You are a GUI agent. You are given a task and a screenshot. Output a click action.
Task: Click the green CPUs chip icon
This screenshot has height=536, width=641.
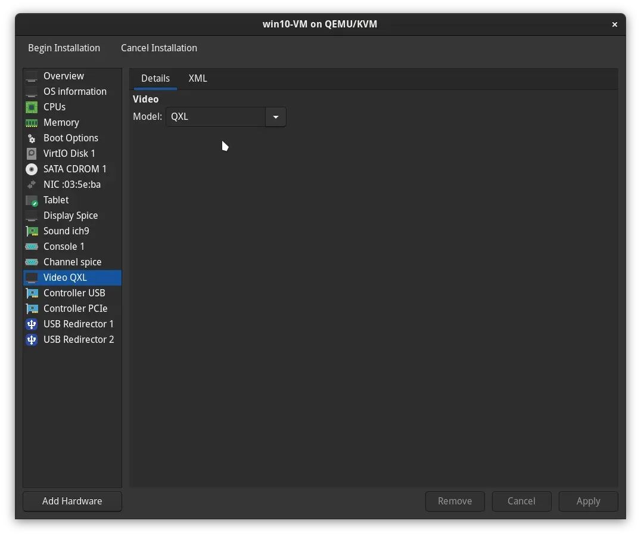[32, 107]
